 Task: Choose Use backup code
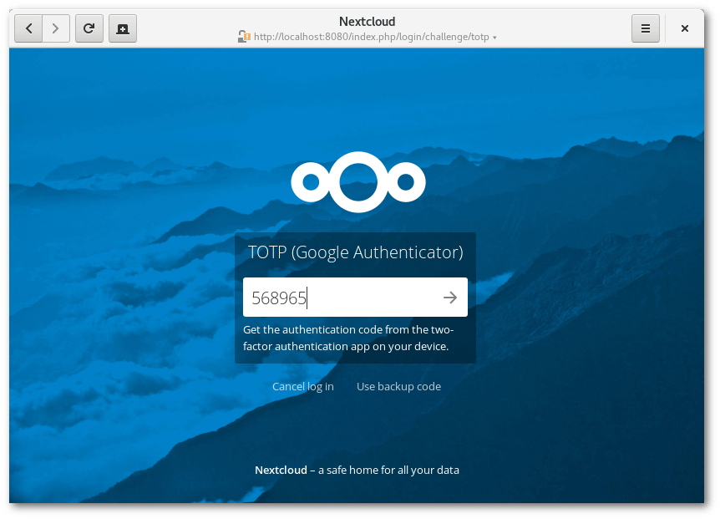[x=398, y=386]
